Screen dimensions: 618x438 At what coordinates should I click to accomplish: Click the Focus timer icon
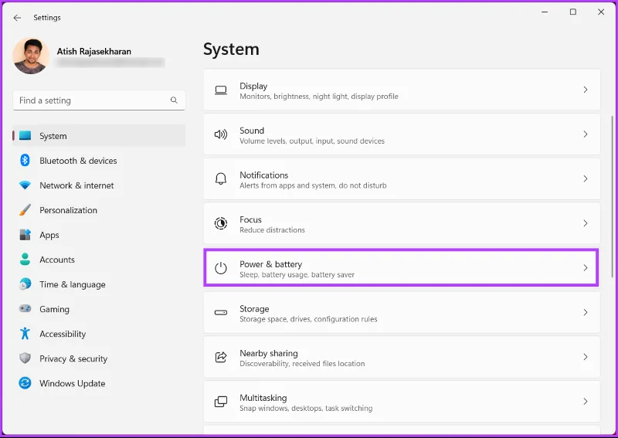pyautogui.click(x=221, y=223)
